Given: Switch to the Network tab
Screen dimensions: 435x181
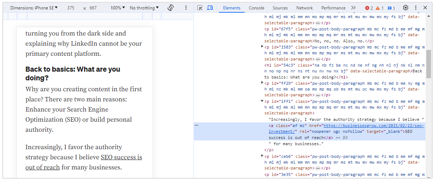Looking at the screenshot, I should [304, 8].
